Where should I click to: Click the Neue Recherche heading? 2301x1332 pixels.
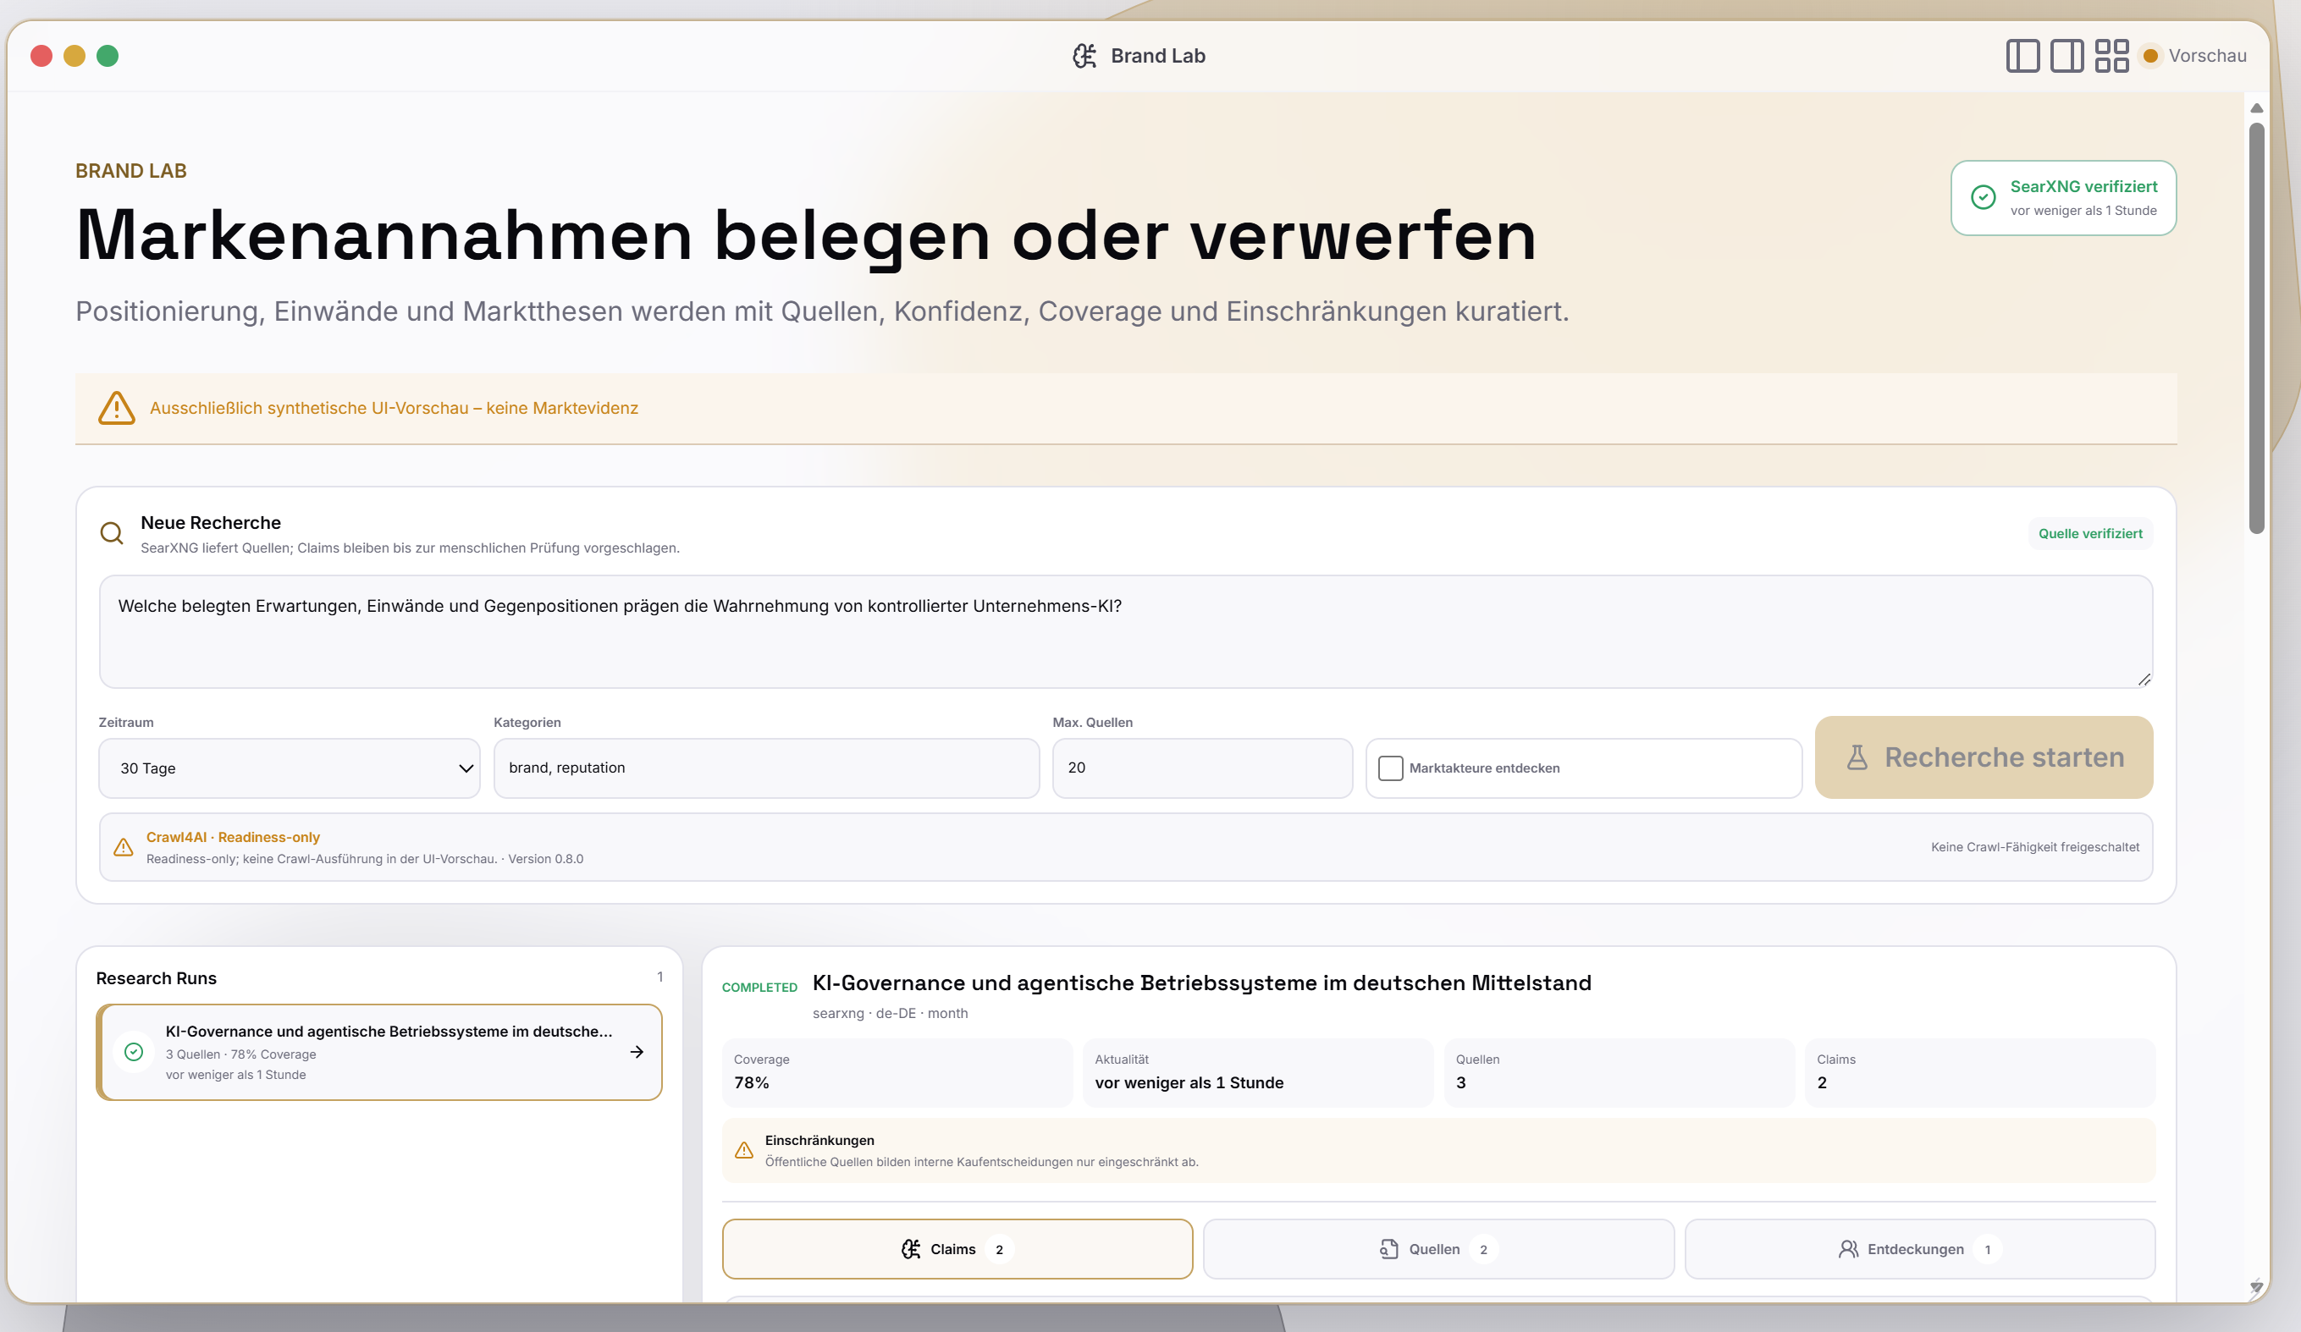[211, 522]
